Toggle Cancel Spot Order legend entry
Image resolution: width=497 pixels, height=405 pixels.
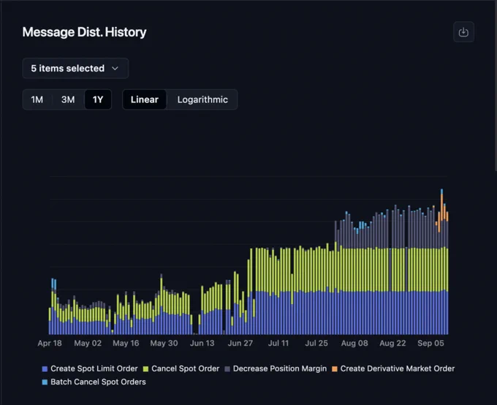[x=181, y=368]
